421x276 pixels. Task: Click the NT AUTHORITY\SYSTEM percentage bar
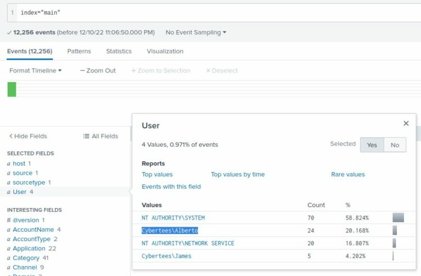pos(398,217)
